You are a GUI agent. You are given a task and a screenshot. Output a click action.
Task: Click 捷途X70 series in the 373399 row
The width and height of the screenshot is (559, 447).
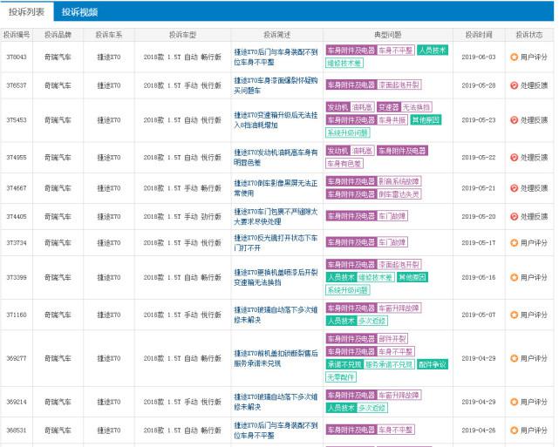coord(109,277)
